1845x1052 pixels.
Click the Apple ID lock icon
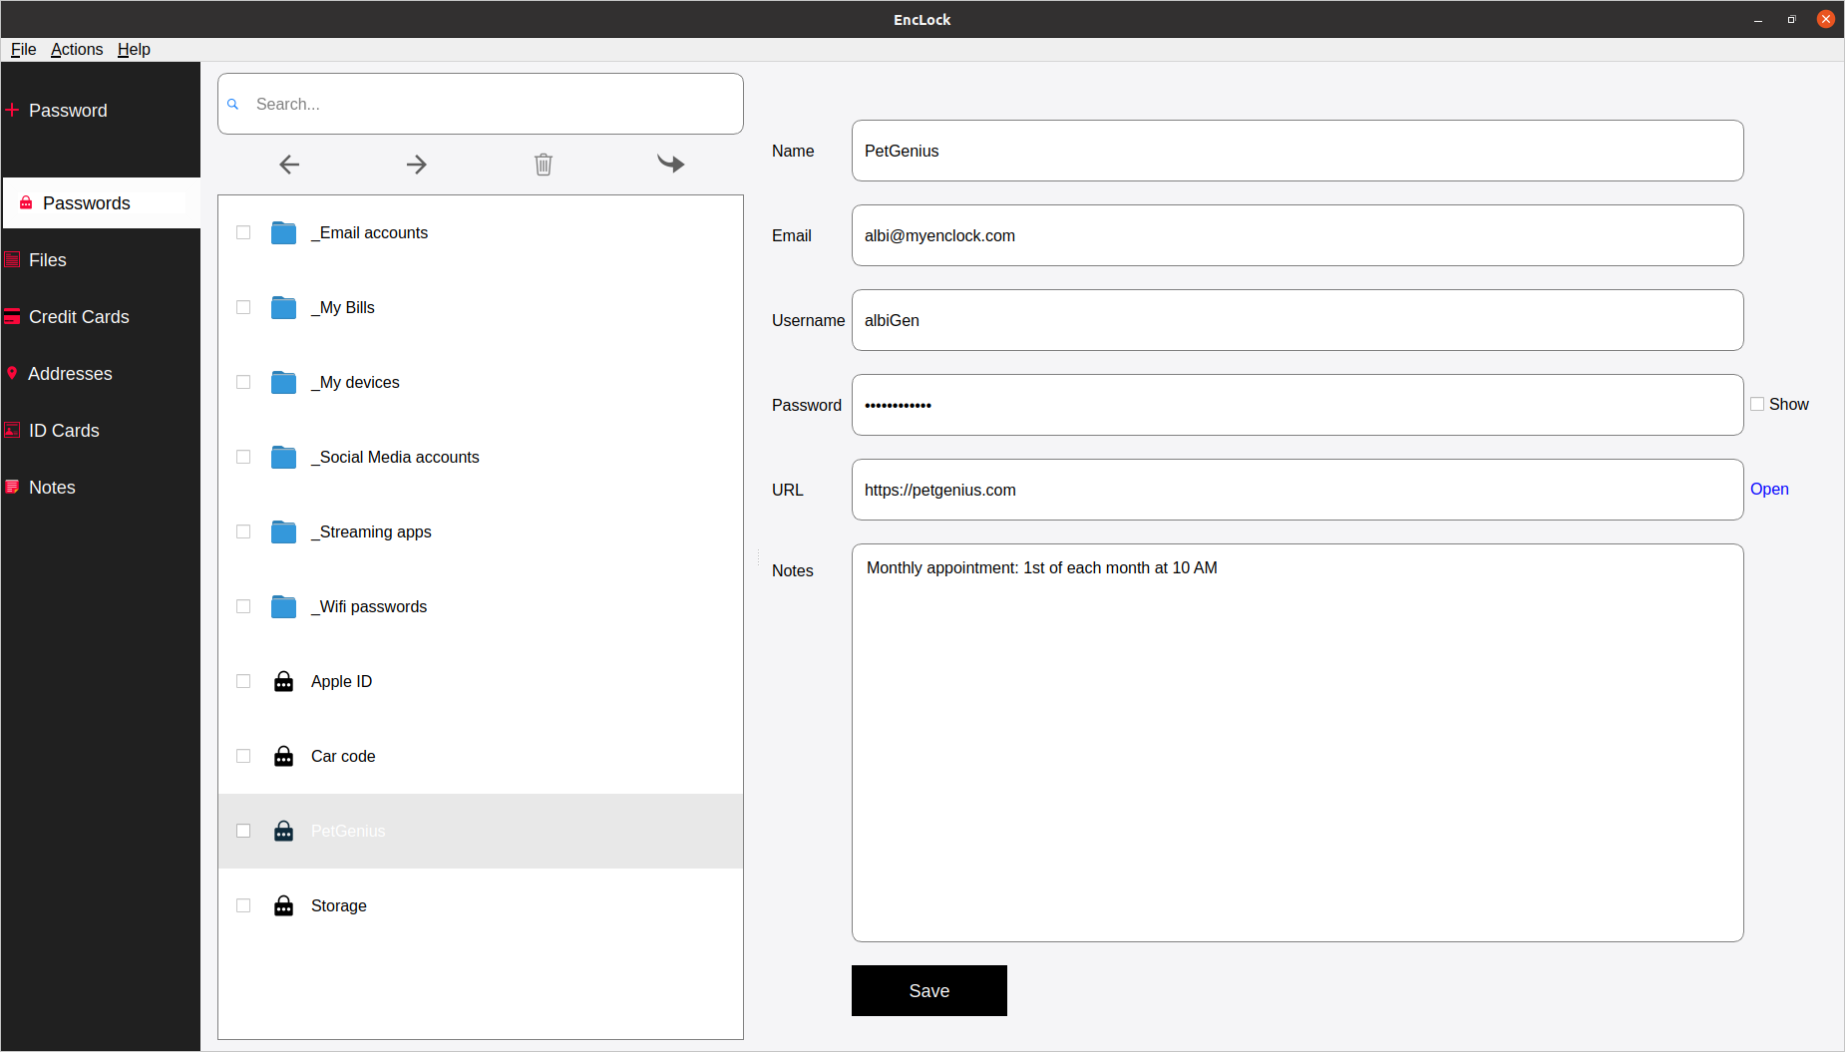284,681
